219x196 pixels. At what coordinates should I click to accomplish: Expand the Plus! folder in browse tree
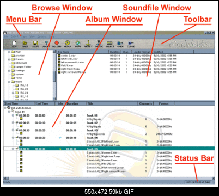tap(9, 52)
